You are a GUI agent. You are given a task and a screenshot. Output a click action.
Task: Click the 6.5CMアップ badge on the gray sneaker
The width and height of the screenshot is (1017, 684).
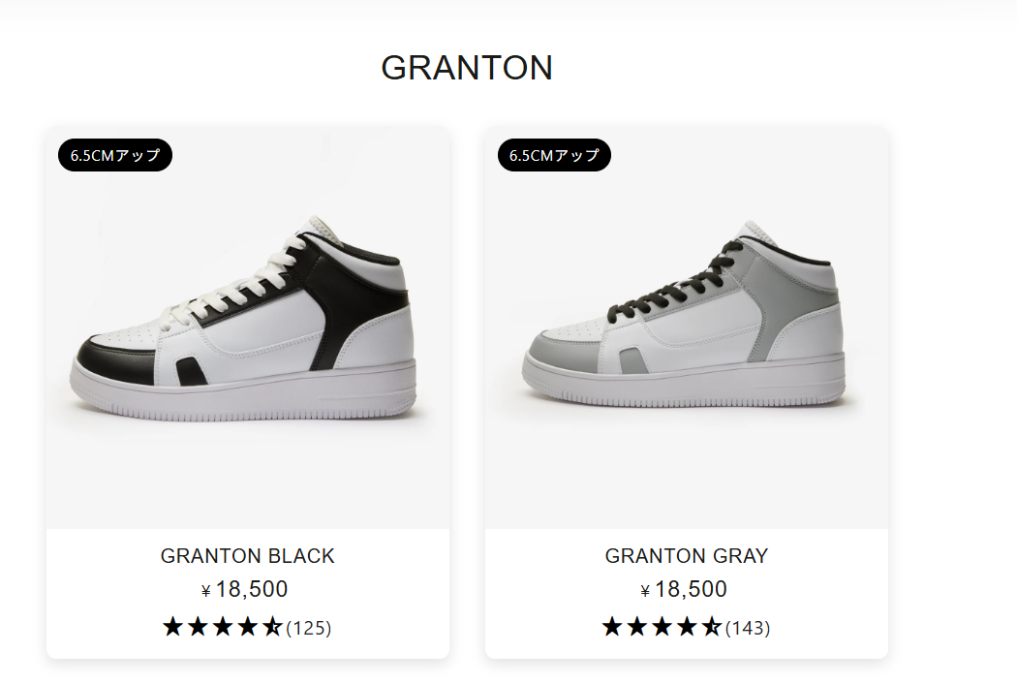coord(554,155)
